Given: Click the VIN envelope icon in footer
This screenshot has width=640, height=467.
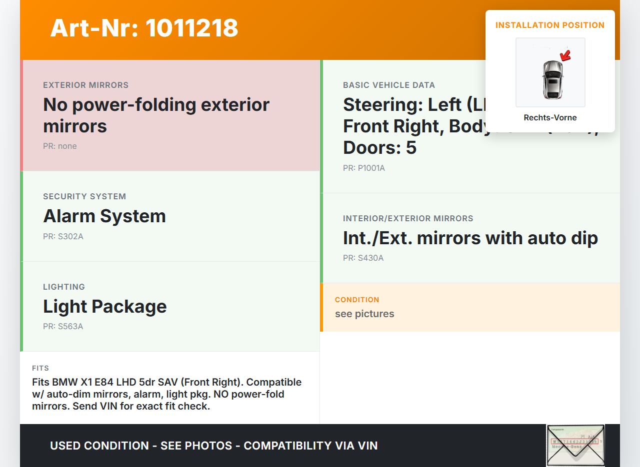Looking at the screenshot, I should pyautogui.click(x=575, y=445).
